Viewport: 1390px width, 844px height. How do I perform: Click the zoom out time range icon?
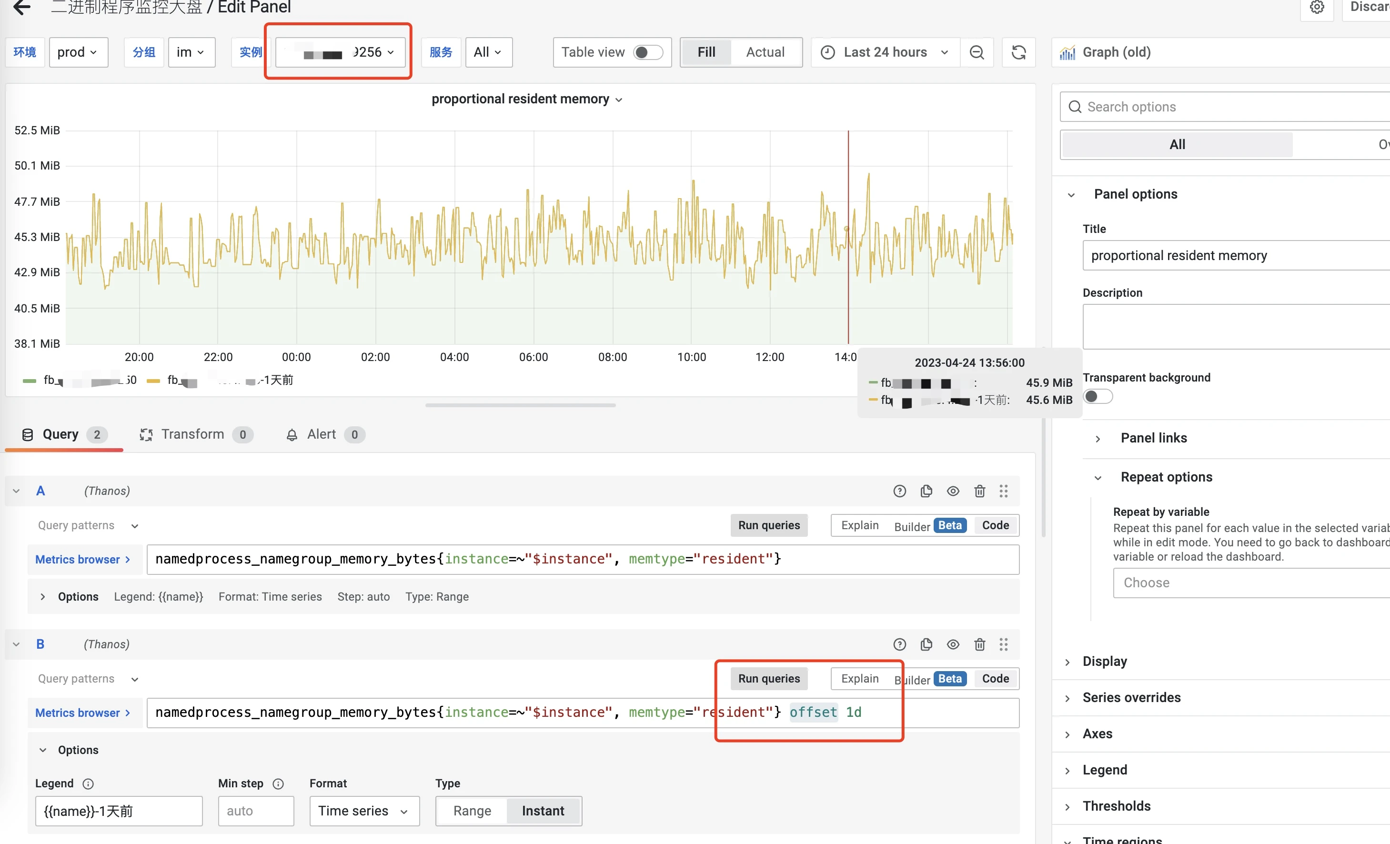coord(977,52)
